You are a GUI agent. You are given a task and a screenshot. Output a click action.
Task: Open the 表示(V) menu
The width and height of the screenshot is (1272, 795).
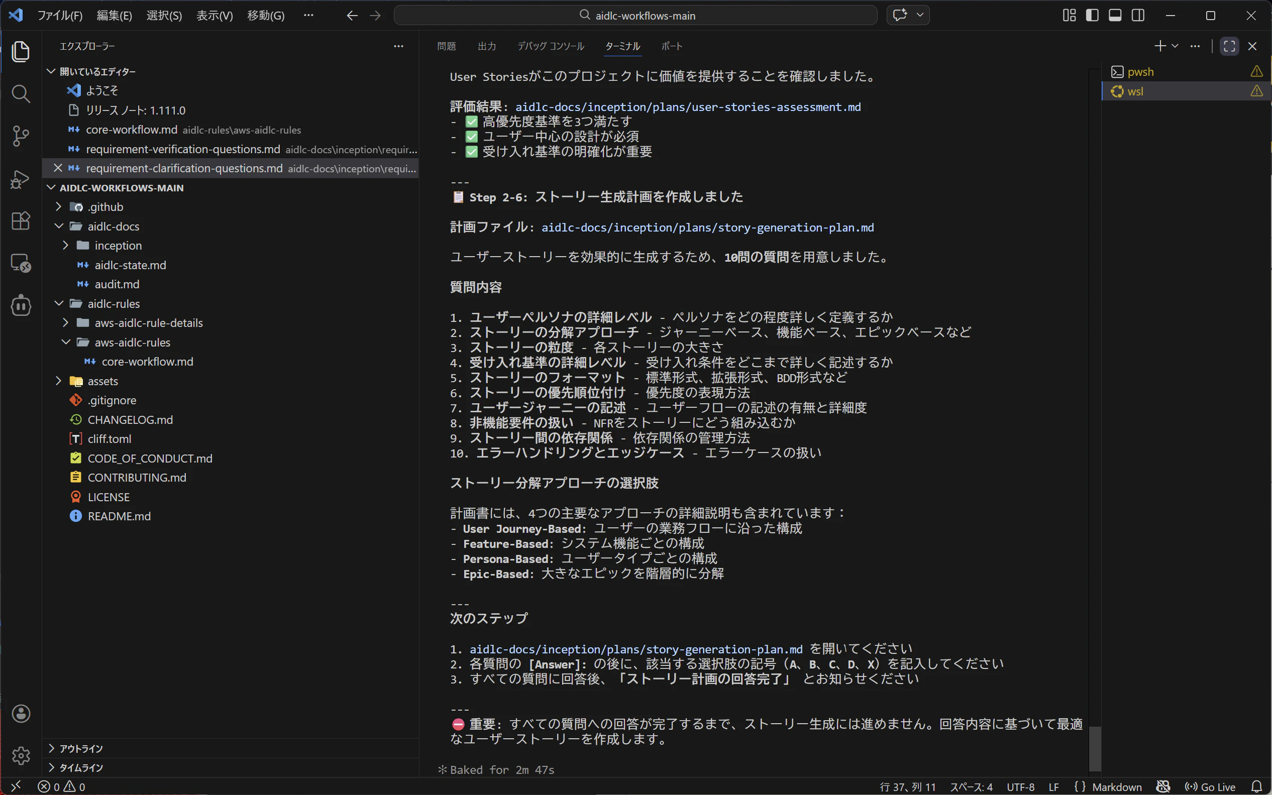tap(215, 15)
